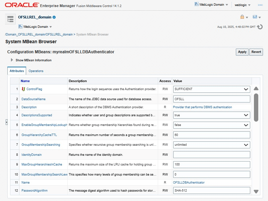The height and width of the screenshot is (201, 268).
Task: Expand Show MBean Information section
Action: (x=12, y=60)
